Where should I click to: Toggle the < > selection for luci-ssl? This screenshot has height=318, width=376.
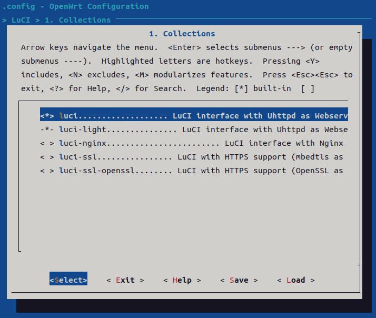coord(47,157)
